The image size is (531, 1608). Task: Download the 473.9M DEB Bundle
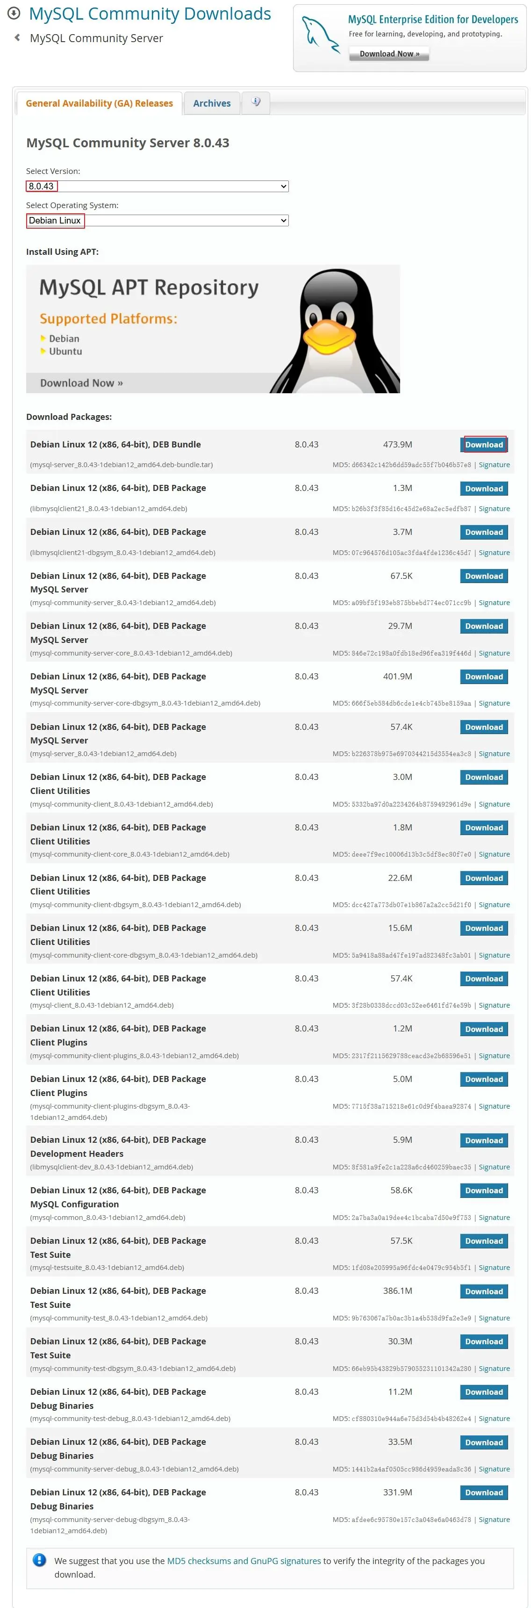point(484,445)
